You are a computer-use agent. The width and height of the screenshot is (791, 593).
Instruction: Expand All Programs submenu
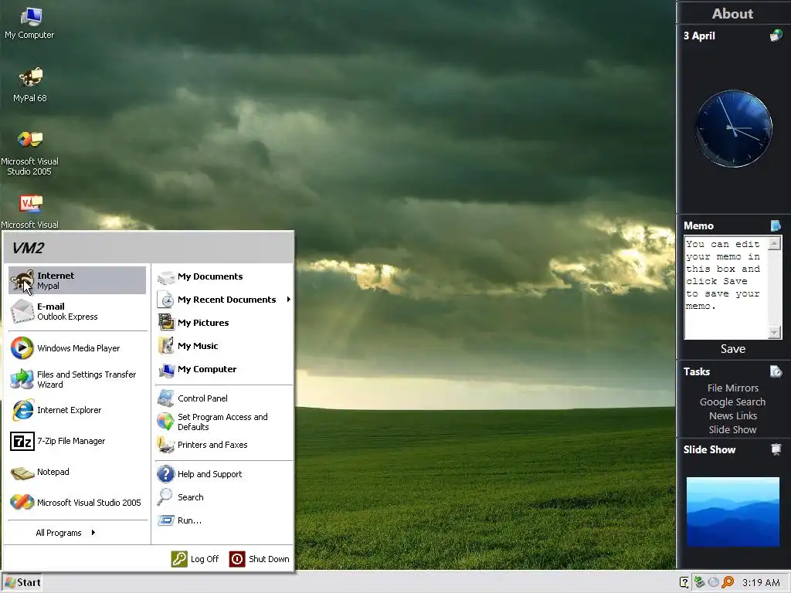pyautogui.click(x=66, y=533)
